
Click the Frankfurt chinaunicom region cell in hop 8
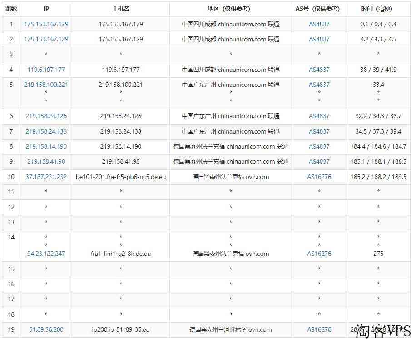(x=230, y=146)
